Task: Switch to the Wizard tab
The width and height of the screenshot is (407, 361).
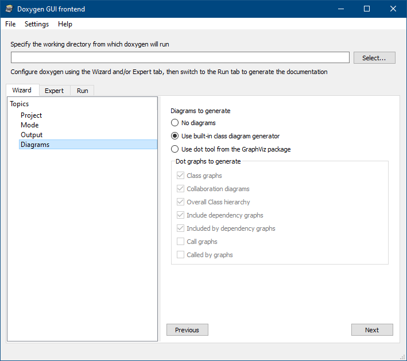Action: click(22, 90)
